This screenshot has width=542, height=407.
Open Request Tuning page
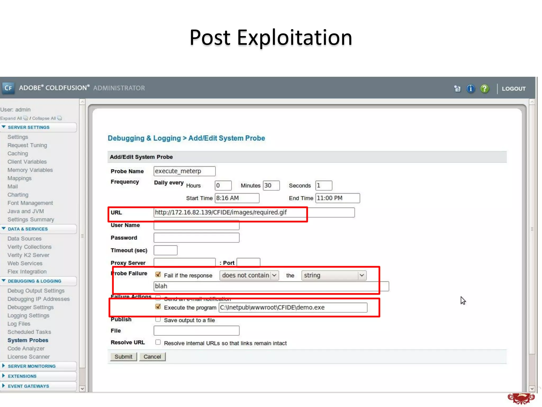pos(27,145)
